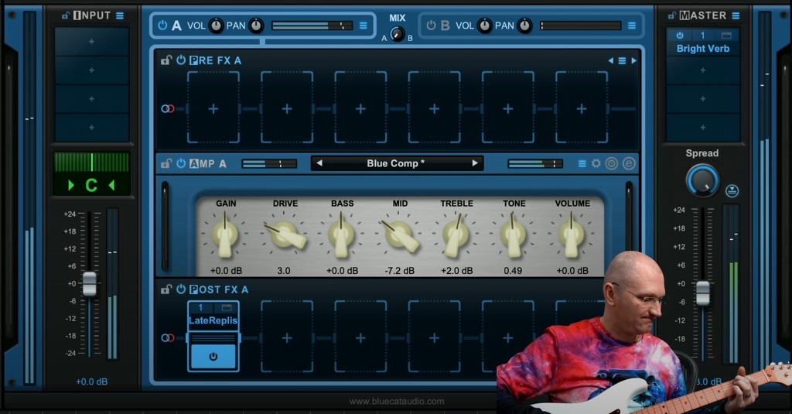Toggle POST FX A stereo link icon
Viewport: 792px width, 414px height.
[168, 337]
